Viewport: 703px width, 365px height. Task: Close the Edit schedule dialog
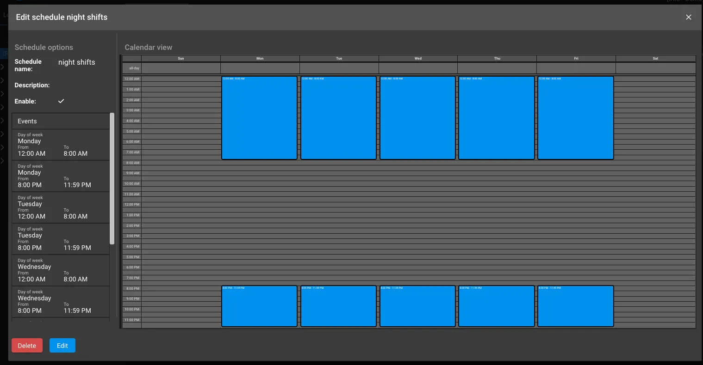tap(688, 17)
